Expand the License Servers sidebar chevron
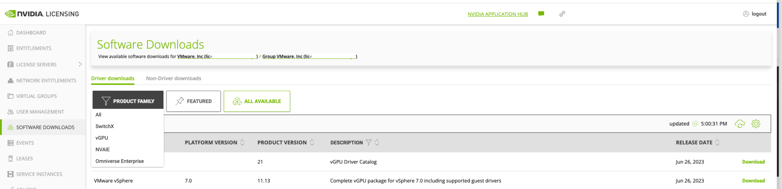Image resolution: width=782 pixels, height=189 pixels. pos(80,64)
